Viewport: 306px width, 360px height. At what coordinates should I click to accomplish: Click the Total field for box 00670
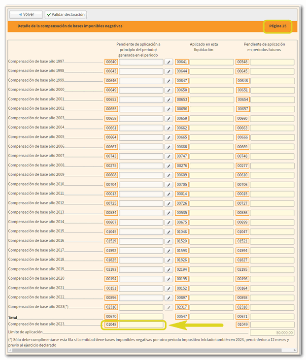point(141,317)
